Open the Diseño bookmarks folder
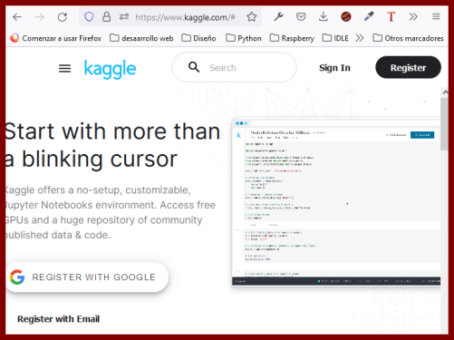Image resolution: width=454 pixels, height=340 pixels. tap(198, 38)
